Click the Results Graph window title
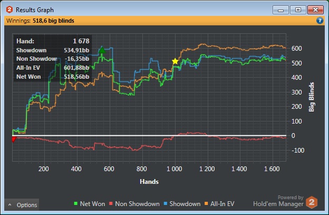329x215 pixels. (35, 10)
